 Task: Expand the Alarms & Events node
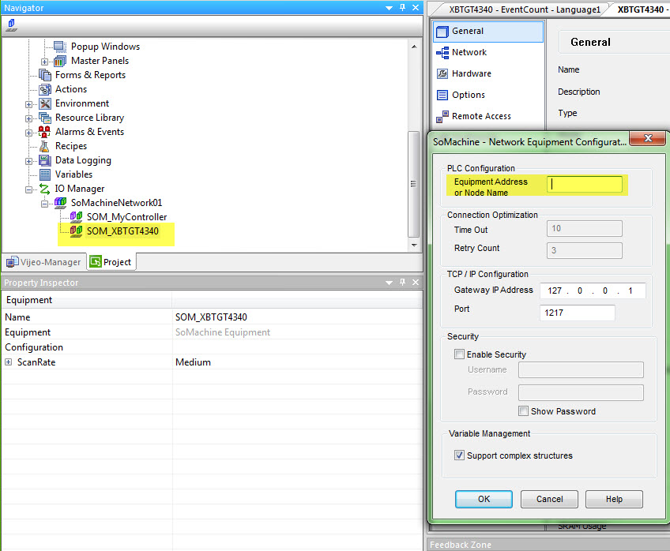point(28,133)
